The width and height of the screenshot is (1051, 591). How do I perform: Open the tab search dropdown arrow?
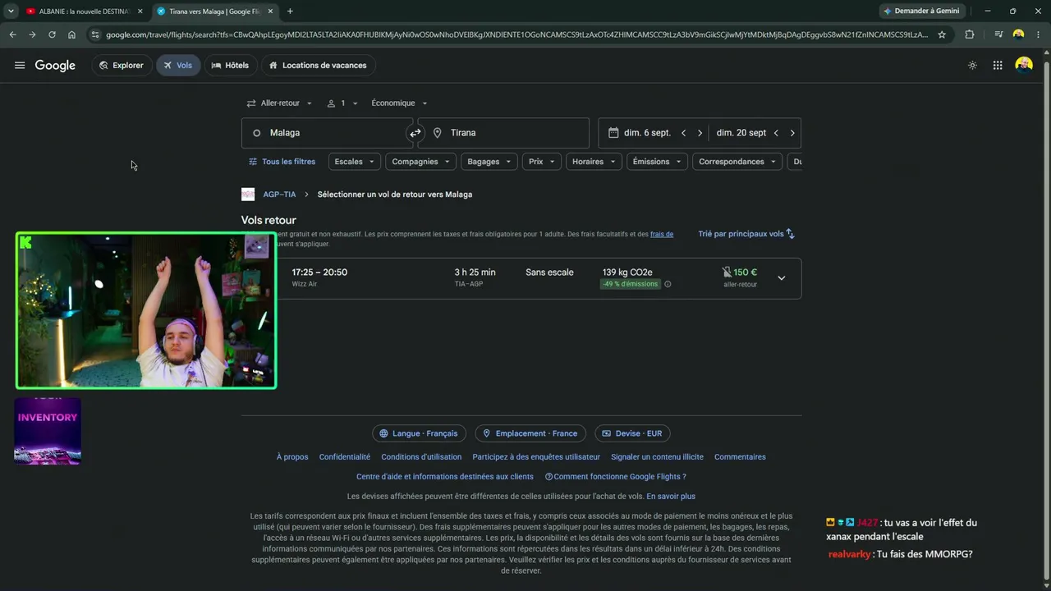tap(11, 11)
